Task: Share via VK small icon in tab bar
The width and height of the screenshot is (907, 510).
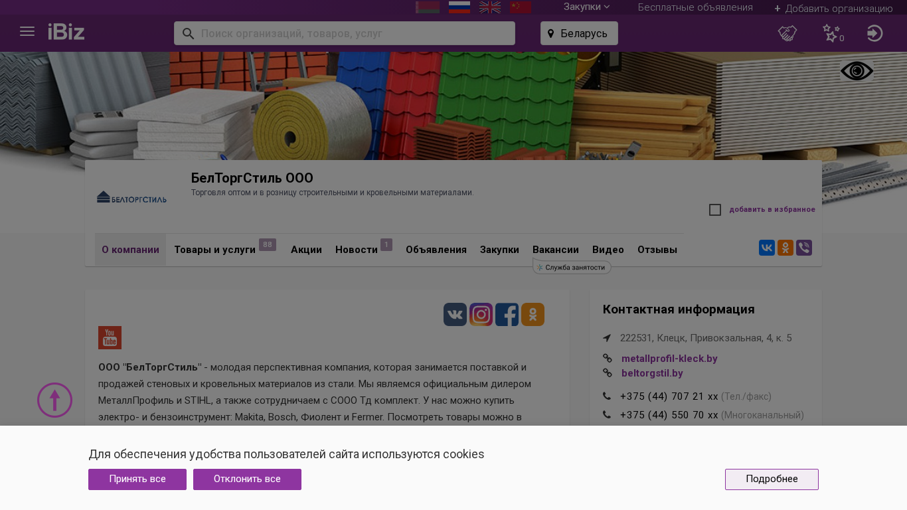Action: [767, 248]
